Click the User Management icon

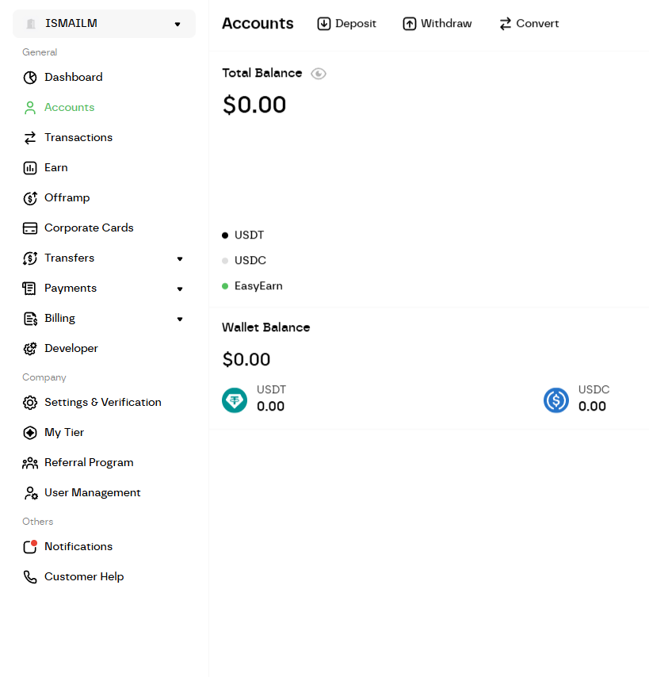(31, 493)
